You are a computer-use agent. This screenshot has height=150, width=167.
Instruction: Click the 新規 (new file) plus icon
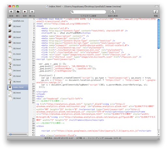pos(11,12)
